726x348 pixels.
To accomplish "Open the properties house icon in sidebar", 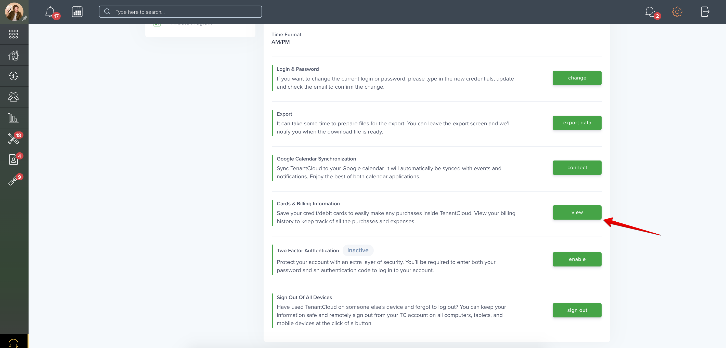I will point(14,55).
